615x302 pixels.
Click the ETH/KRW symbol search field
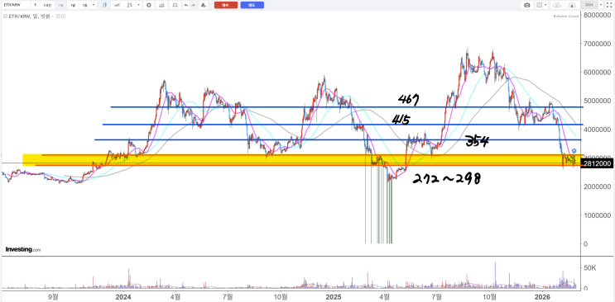[15, 5]
